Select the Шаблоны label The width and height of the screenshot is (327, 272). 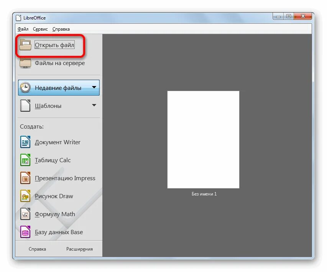tap(48, 106)
